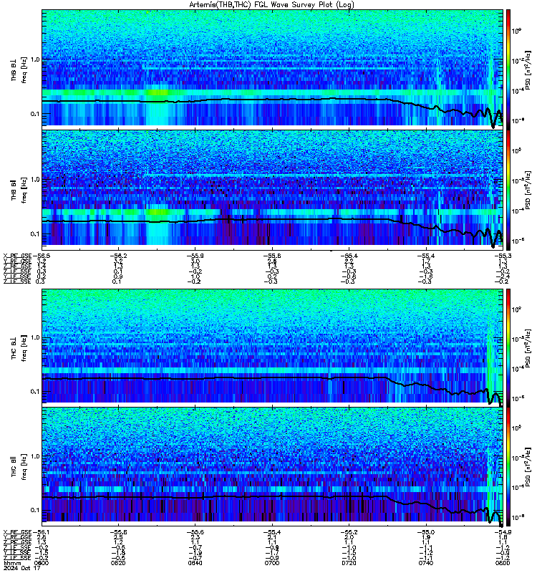This screenshot has width=537, height=573.
Task: Click the 0800 time label
Action: tap(503, 563)
